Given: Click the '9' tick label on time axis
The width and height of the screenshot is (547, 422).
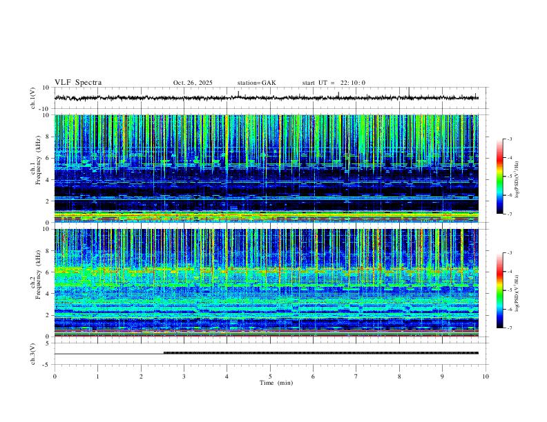Looking at the screenshot, I should (442, 376).
